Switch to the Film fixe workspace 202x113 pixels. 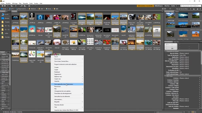167,6
